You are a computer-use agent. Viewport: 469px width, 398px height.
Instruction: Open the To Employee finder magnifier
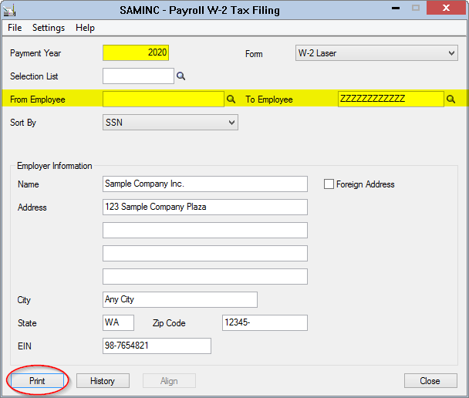tap(450, 99)
